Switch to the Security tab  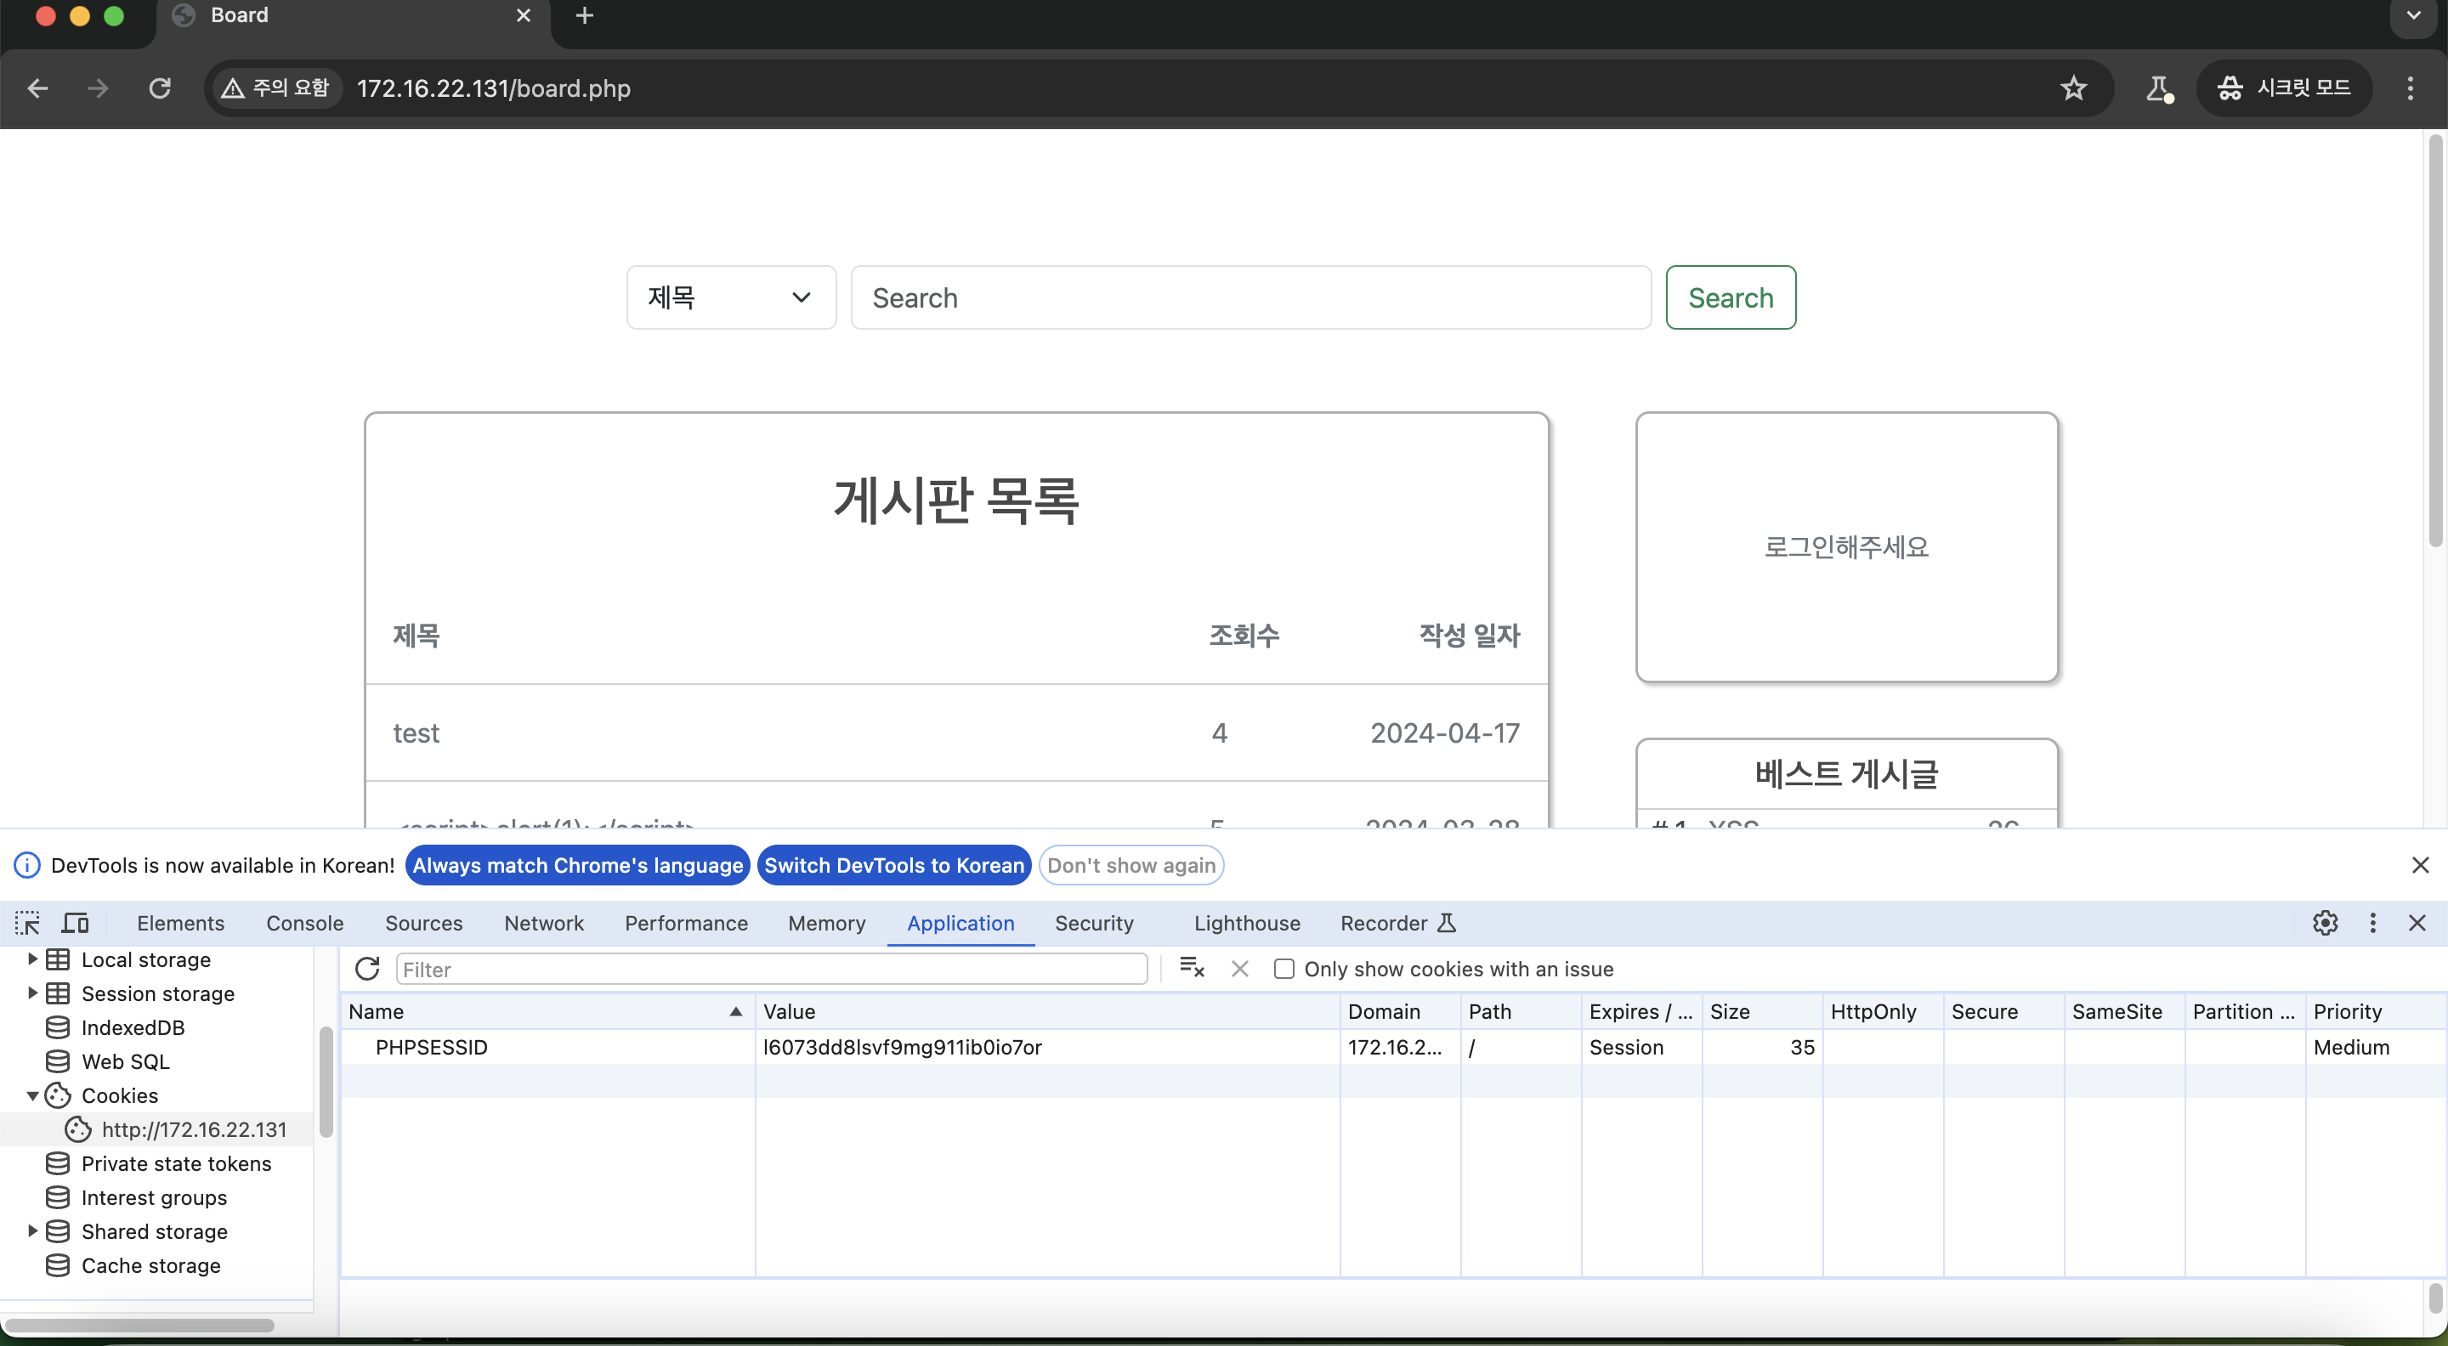[1094, 924]
